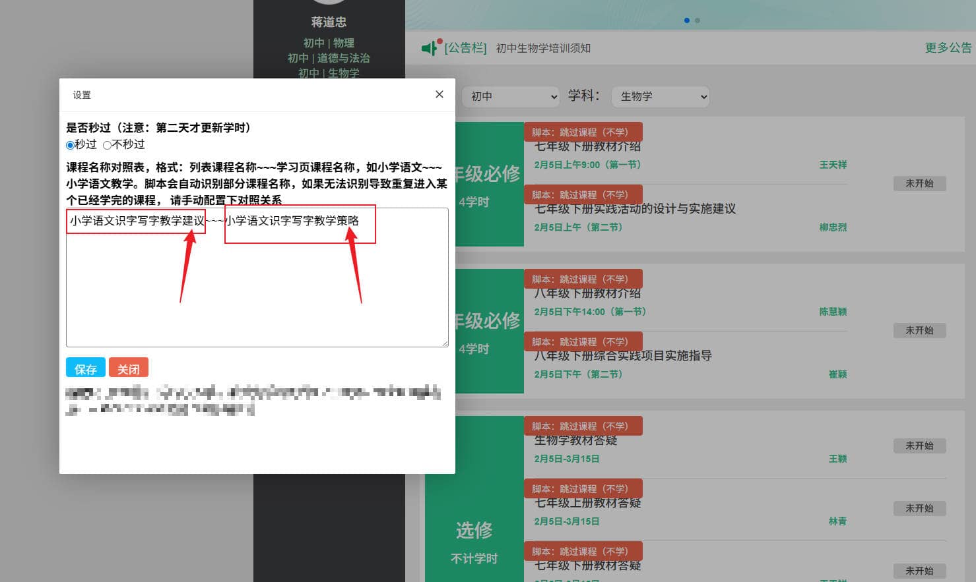The height and width of the screenshot is (582, 976).
Task: Open course 七年级下册实践活动的设计与实施建议
Action: tap(635, 209)
